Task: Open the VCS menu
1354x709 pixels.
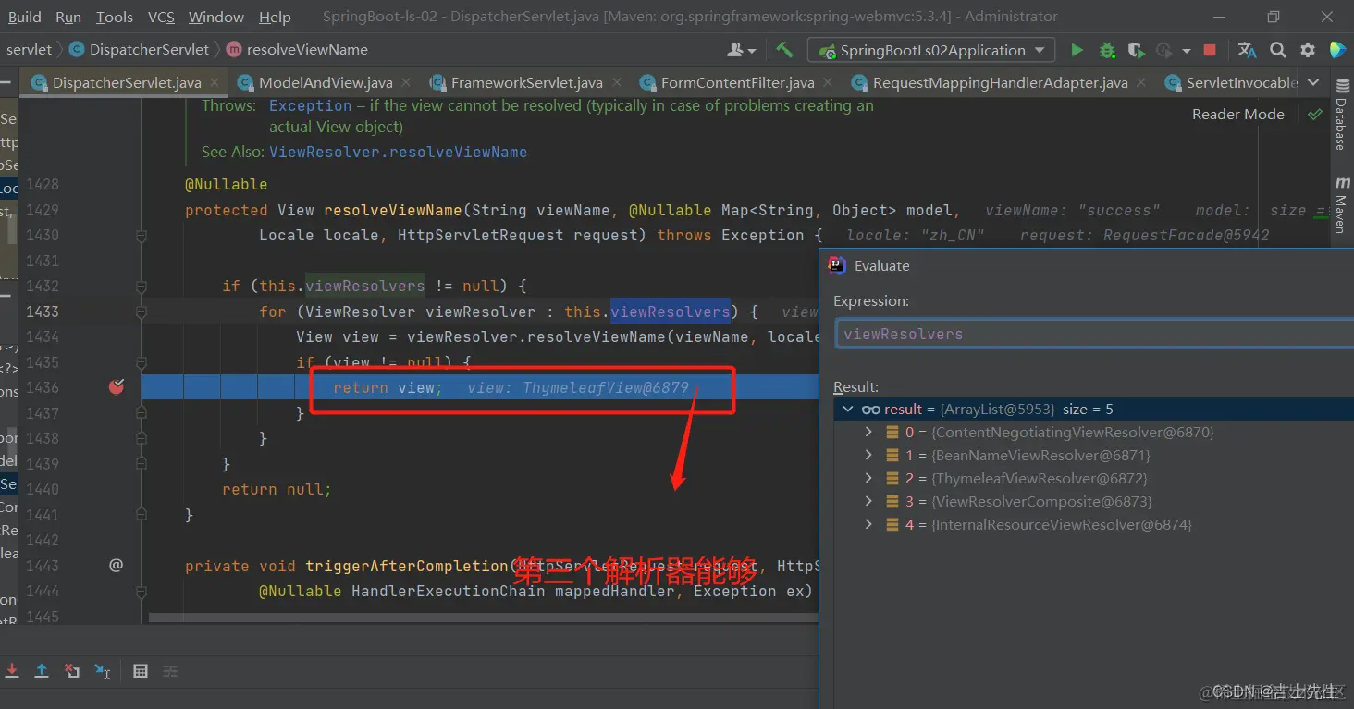Action: pyautogui.click(x=161, y=17)
